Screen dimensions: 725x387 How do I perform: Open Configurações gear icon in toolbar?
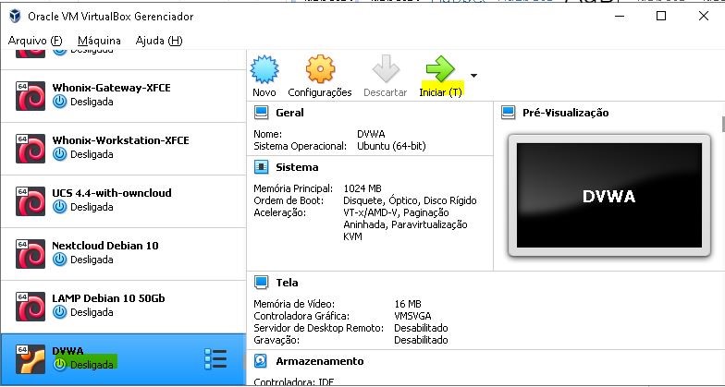[320, 69]
